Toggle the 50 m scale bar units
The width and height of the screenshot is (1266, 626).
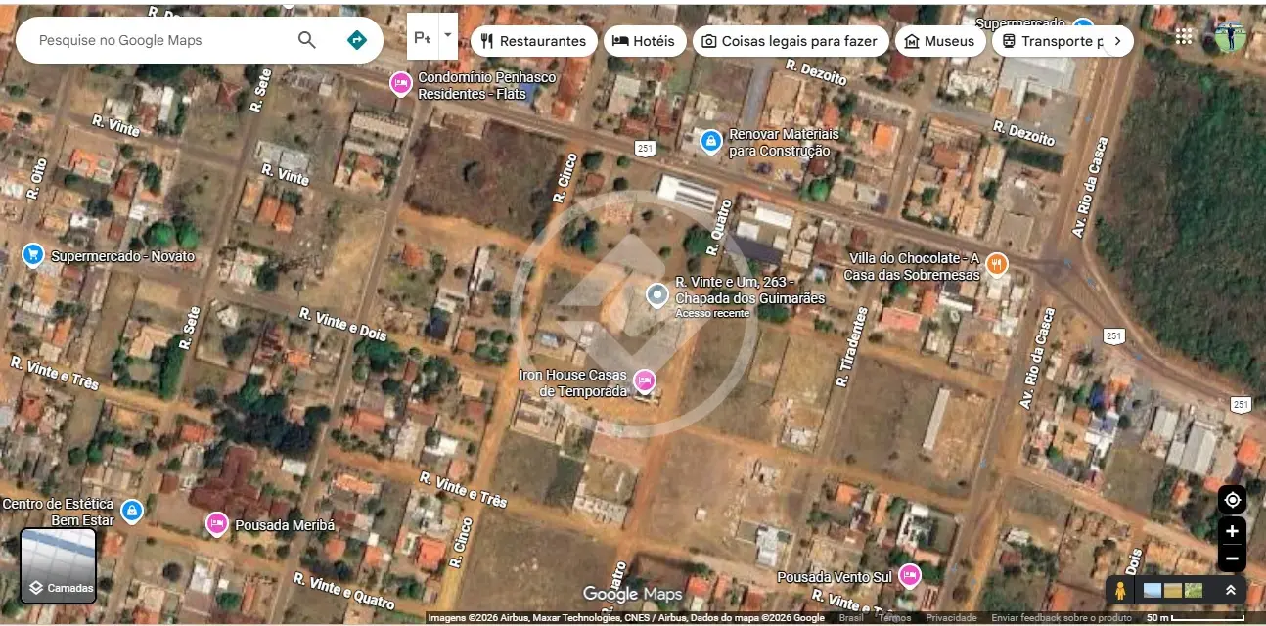(x=1195, y=618)
